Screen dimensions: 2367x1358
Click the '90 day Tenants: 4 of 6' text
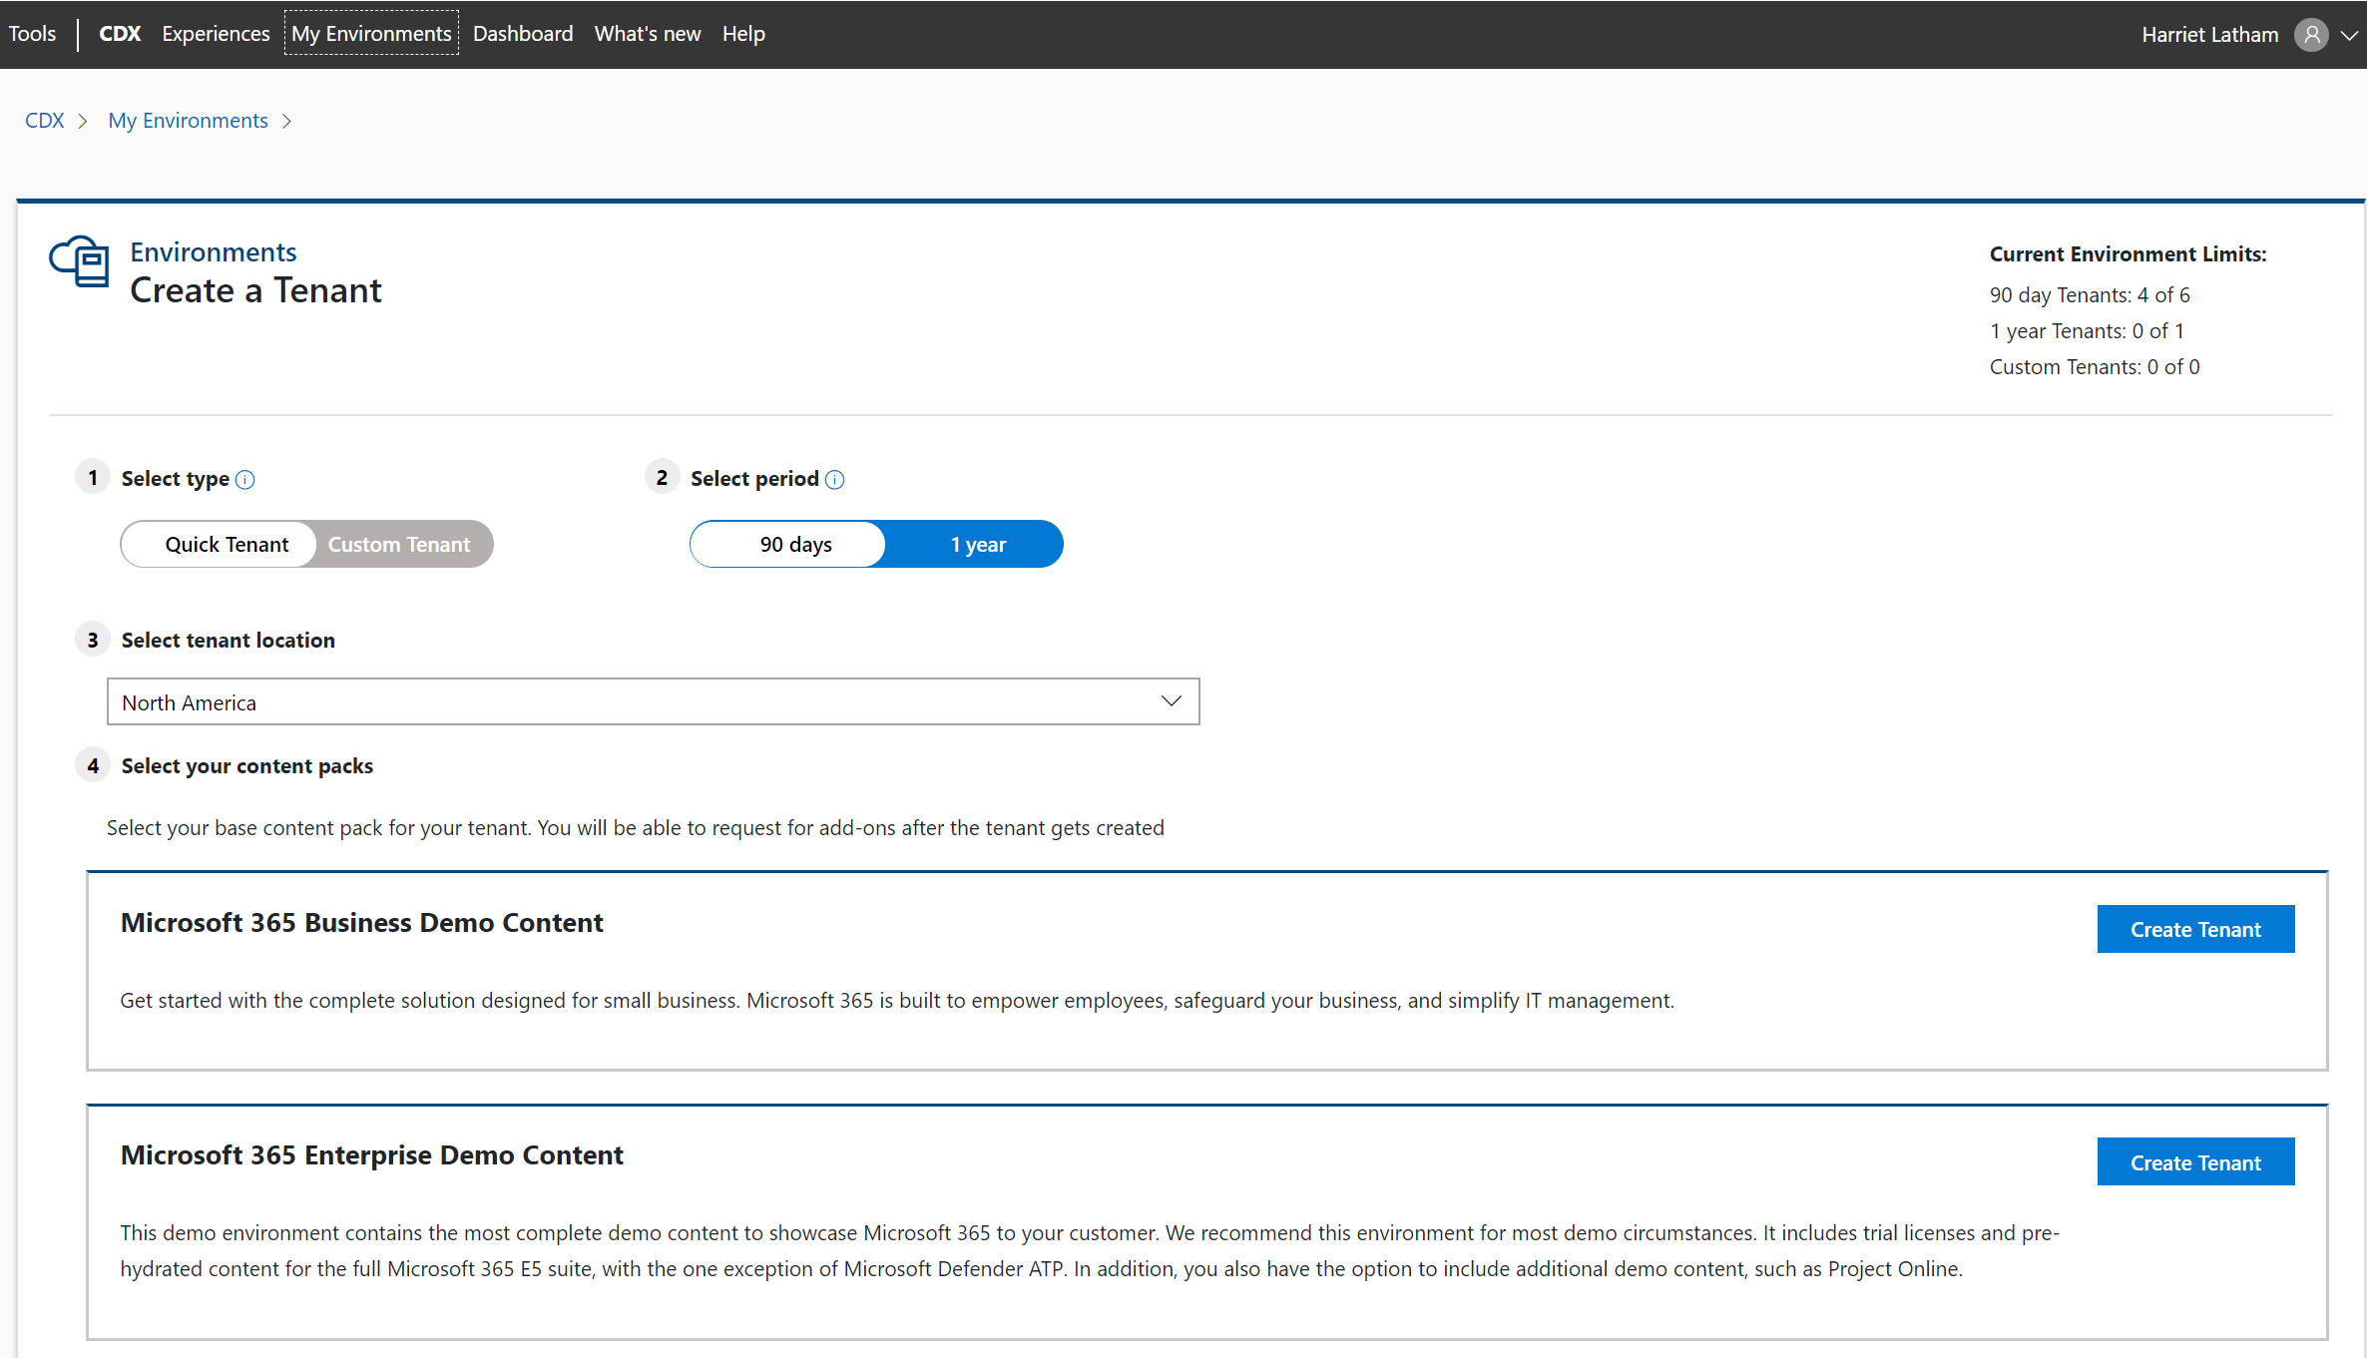click(2090, 295)
